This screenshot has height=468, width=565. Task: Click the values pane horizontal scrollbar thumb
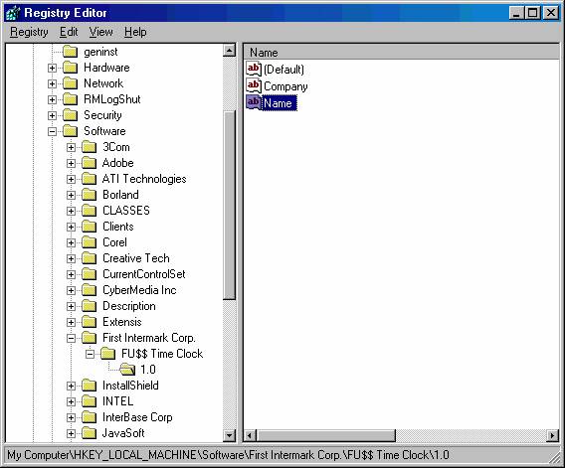click(x=325, y=435)
